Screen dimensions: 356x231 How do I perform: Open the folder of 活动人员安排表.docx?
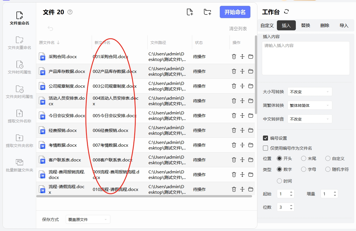[x=251, y=101]
